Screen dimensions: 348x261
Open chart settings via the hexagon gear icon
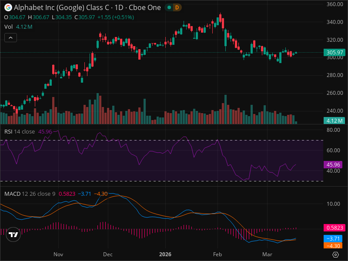(335, 254)
